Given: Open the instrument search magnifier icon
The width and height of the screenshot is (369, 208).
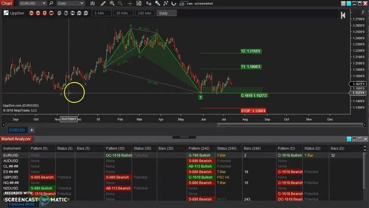Looking at the screenshot, I should tap(51, 3).
